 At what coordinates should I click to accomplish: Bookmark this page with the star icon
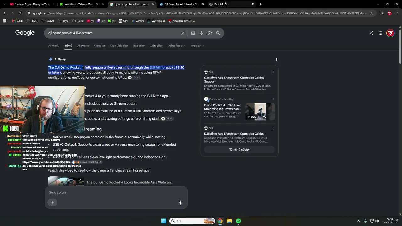(x=372, y=13)
